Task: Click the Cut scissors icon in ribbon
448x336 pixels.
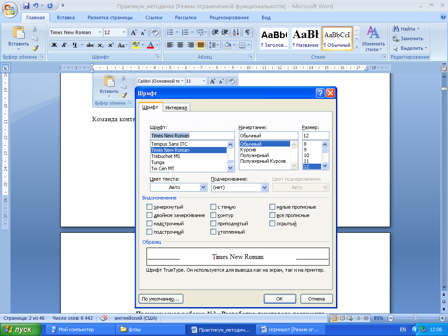Action: click(35, 29)
